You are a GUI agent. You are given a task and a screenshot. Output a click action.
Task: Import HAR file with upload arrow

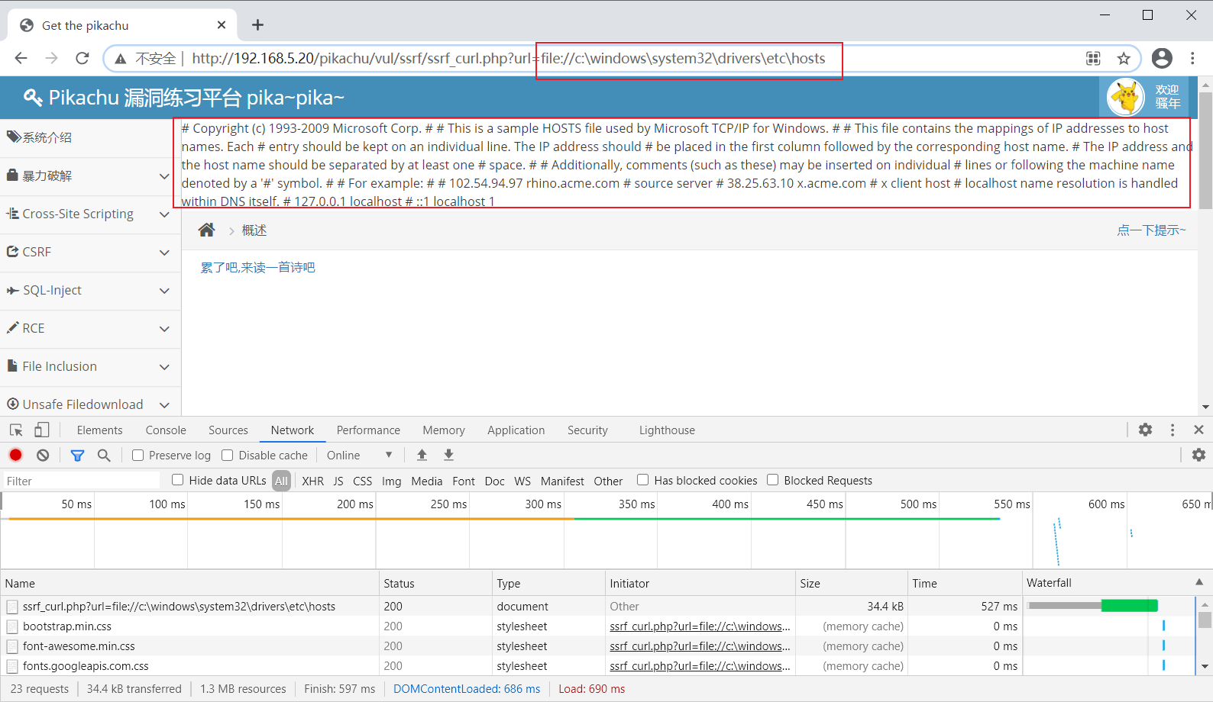(x=422, y=455)
